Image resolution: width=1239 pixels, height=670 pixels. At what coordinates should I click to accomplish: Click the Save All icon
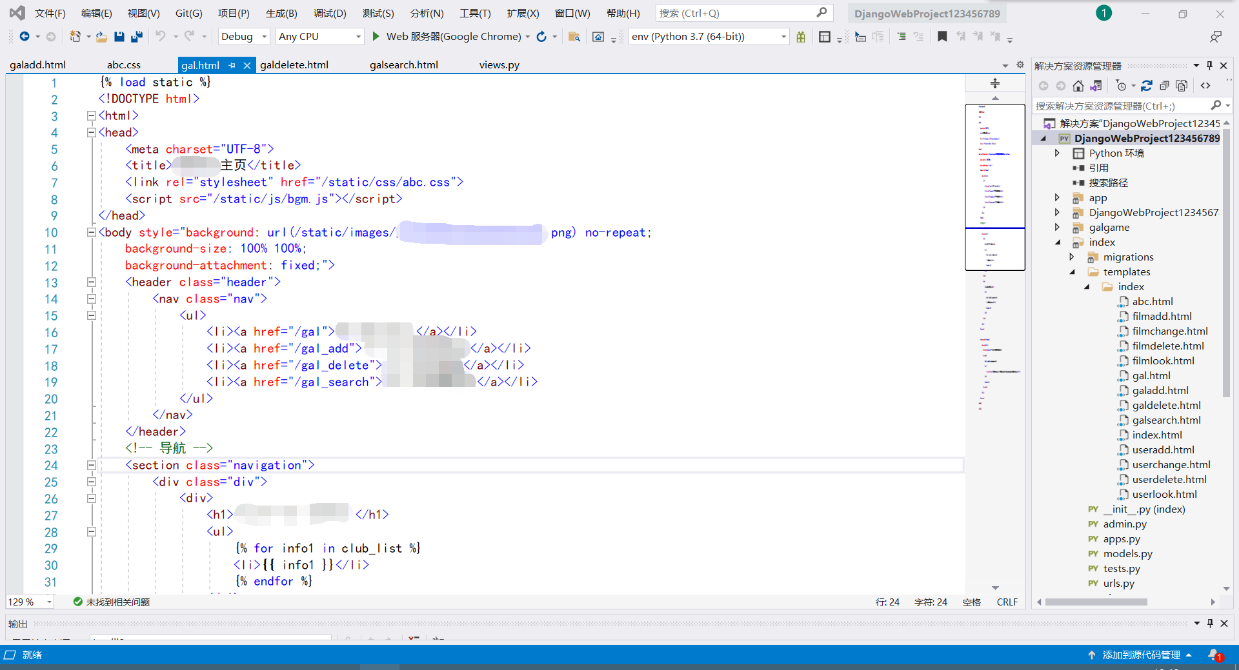pyautogui.click(x=136, y=37)
